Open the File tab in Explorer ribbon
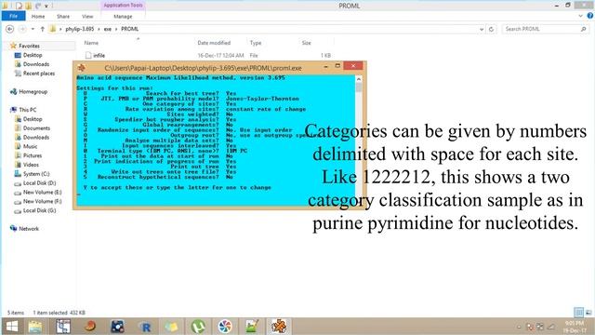The height and width of the screenshot is (335, 595). coord(13,16)
